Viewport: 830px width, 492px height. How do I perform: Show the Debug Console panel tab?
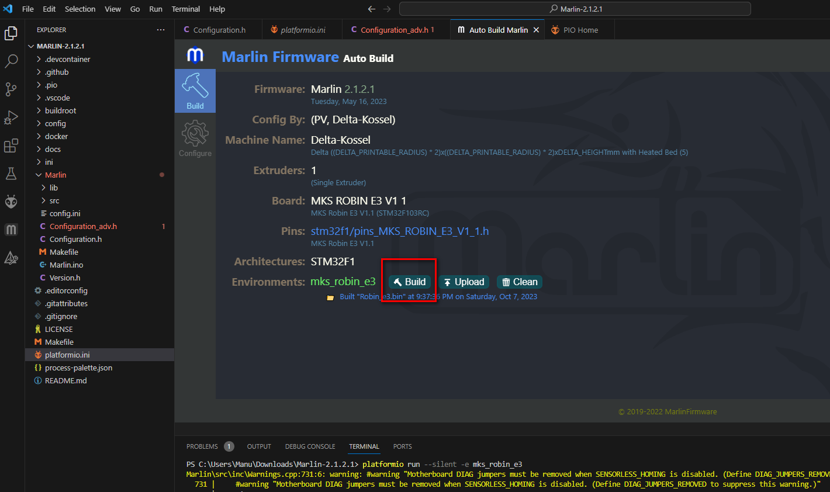click(310, 446)
